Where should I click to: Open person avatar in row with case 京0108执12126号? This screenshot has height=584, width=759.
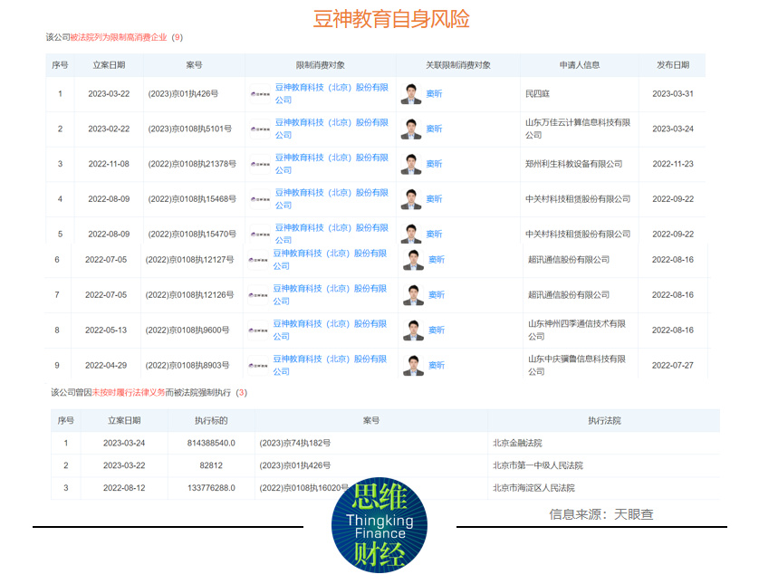(x=413, y=294)
